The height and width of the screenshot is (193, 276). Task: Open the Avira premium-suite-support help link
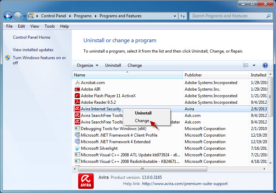pyautogui.click(x=185, y=184)
